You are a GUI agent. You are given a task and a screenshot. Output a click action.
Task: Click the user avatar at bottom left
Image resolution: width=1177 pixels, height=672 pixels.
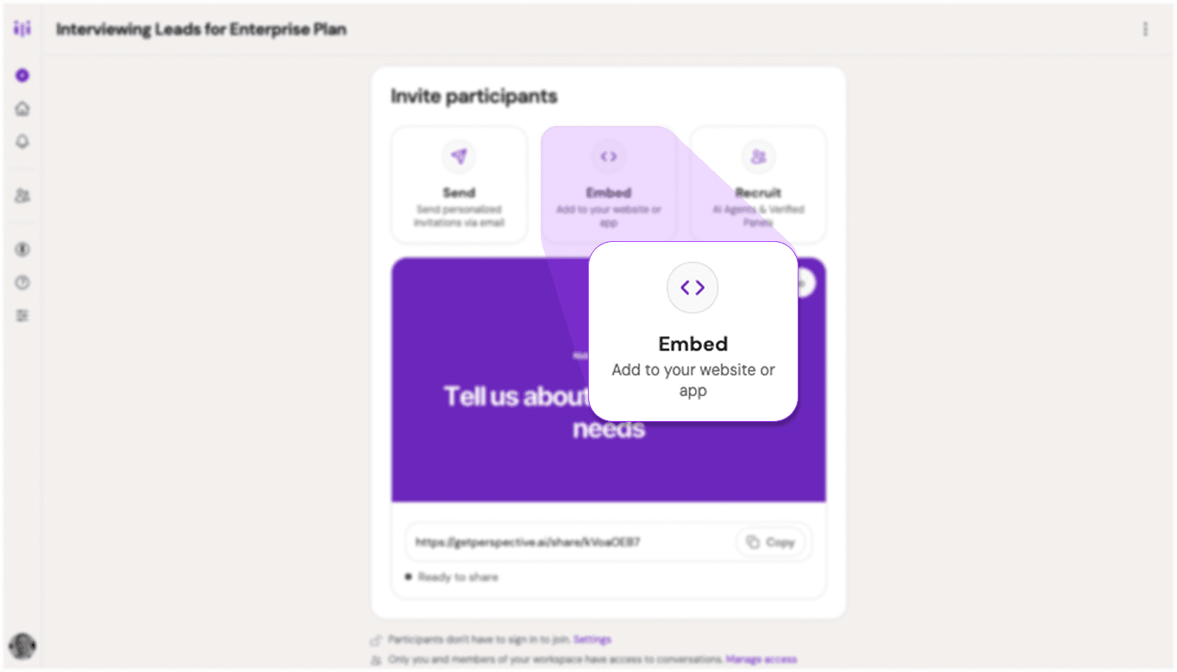(x=23, y=645)
